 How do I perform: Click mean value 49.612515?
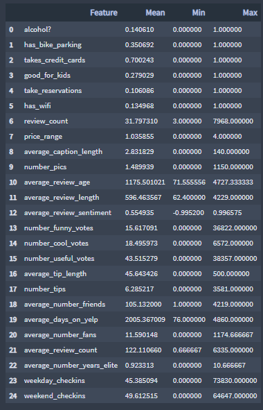point(141,396)
